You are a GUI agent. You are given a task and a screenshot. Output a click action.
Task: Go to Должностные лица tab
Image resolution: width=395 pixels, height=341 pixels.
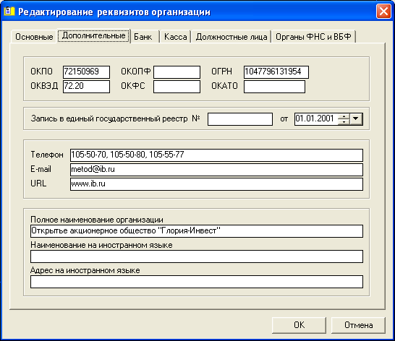click(x=232, y=37)
